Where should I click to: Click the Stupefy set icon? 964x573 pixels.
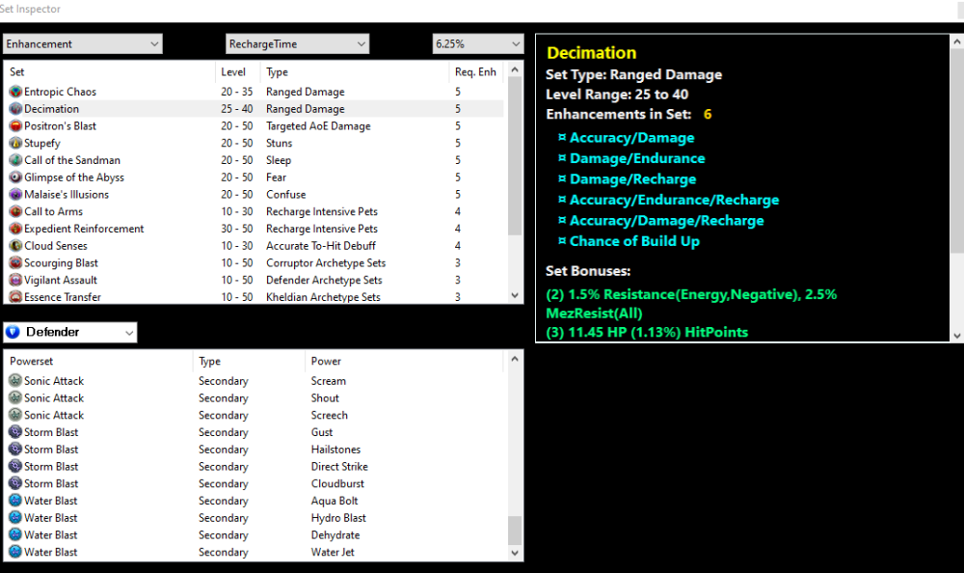tap(15, 144)
